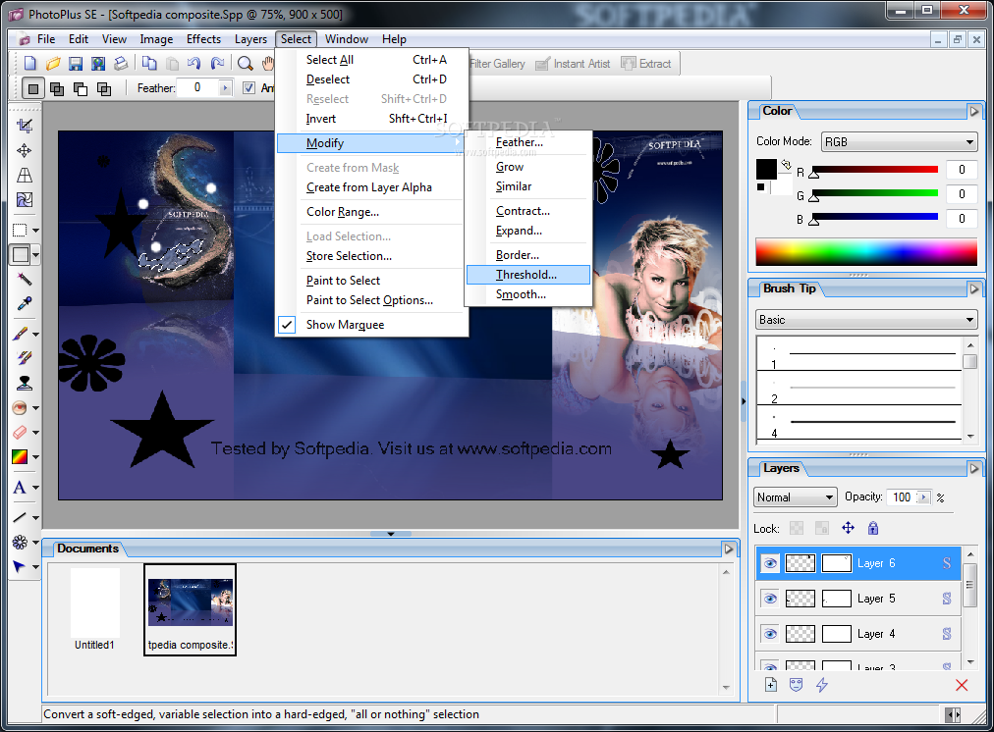Image resolution: width=994 pixels, height=732 pixels.
Task: Click the Instant Artist button
Action: (573, 64)
